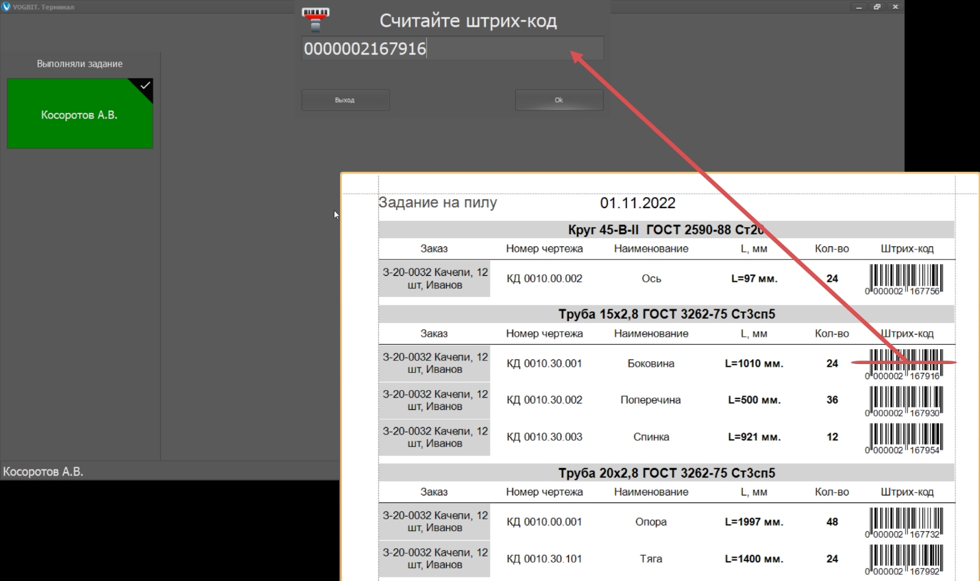
Task: Click the length value L=97 мм.
Action: (754, 279)
